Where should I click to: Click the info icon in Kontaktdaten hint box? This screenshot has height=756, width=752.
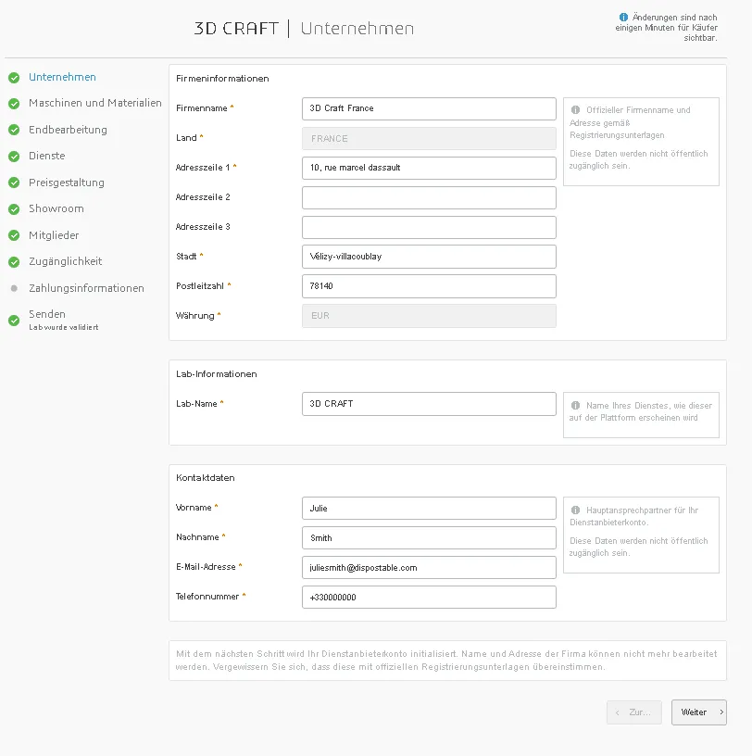click(575, 510)
